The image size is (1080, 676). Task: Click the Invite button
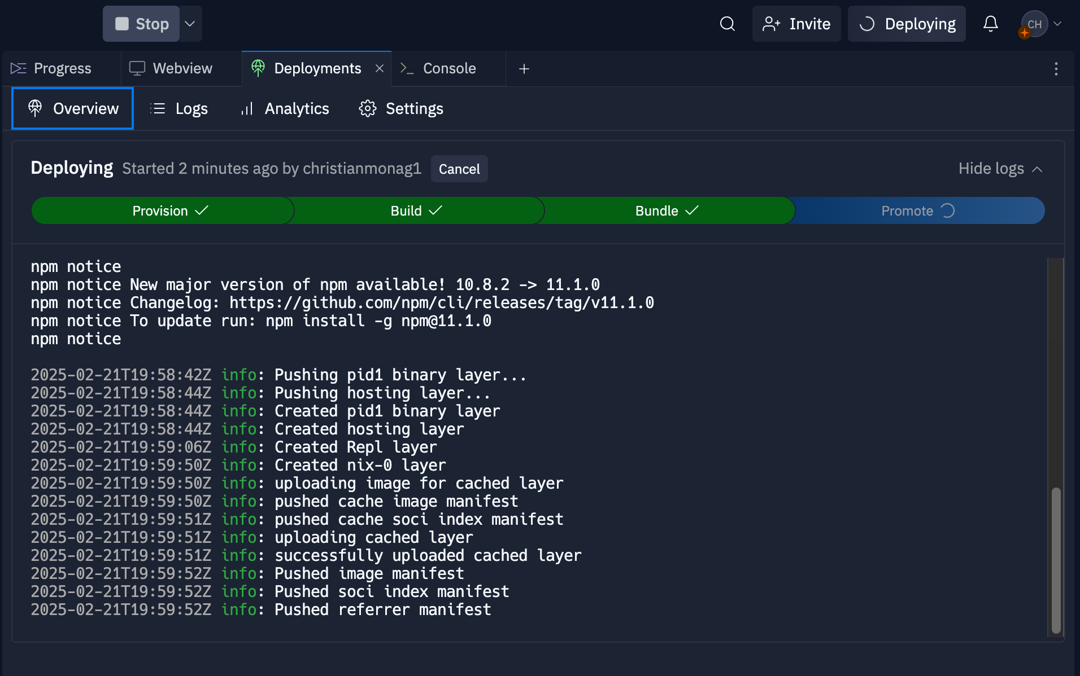pos(796,24)
